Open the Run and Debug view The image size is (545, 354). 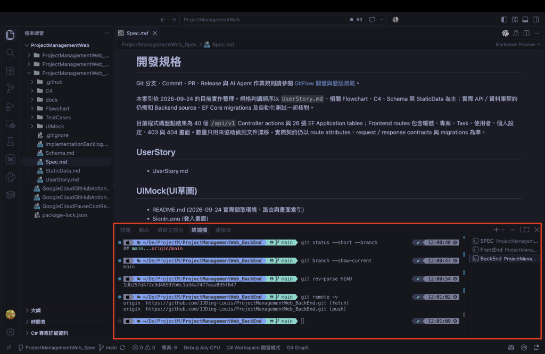tap(11, 106)
